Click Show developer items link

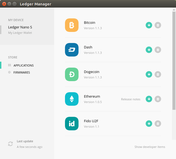(x=150, y=147)
